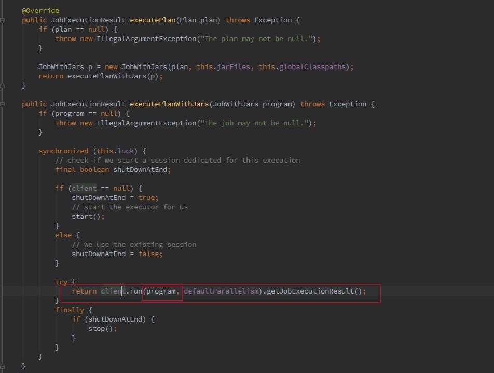Click the '// we use the existing session' comment
This screenshot has width=494, height=373.
pyautogui.click(x=134, y=245)
